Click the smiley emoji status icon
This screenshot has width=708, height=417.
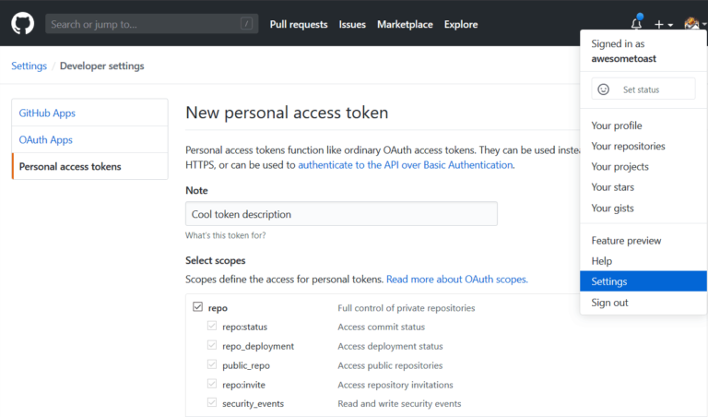[x=604, y=89]
